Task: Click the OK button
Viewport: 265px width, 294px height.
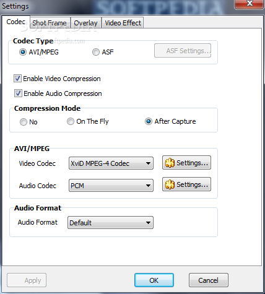Action: pos(154,280)
